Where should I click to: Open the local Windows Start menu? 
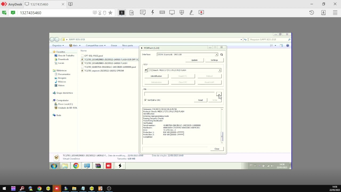(x=4, y=189)
